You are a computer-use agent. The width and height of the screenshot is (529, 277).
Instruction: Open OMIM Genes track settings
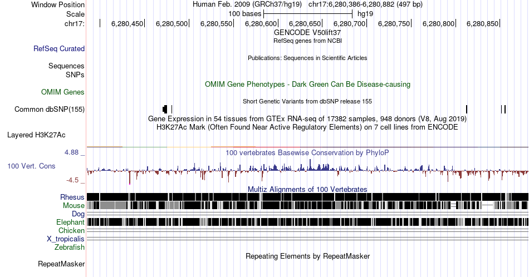(x=63, y=92)
